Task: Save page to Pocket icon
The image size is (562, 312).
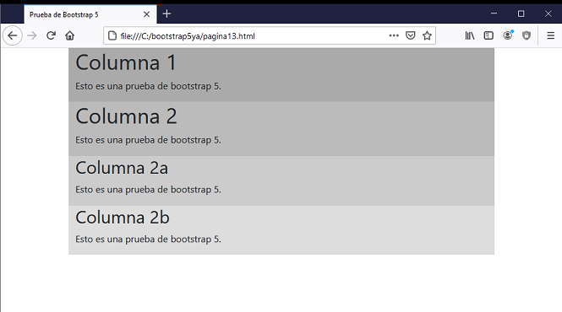Action: point(411,35)
